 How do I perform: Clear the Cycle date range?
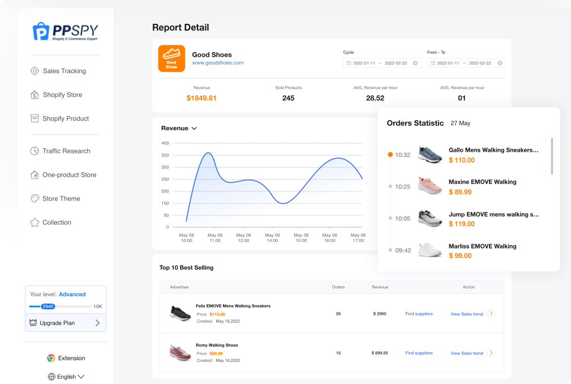[x=415, y=63]
